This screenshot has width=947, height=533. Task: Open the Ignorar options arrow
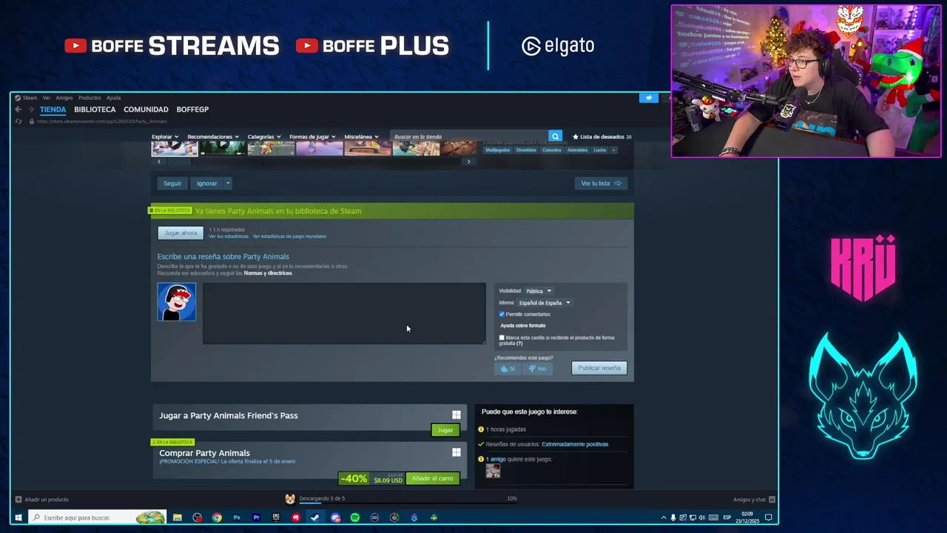pos(228,184)
